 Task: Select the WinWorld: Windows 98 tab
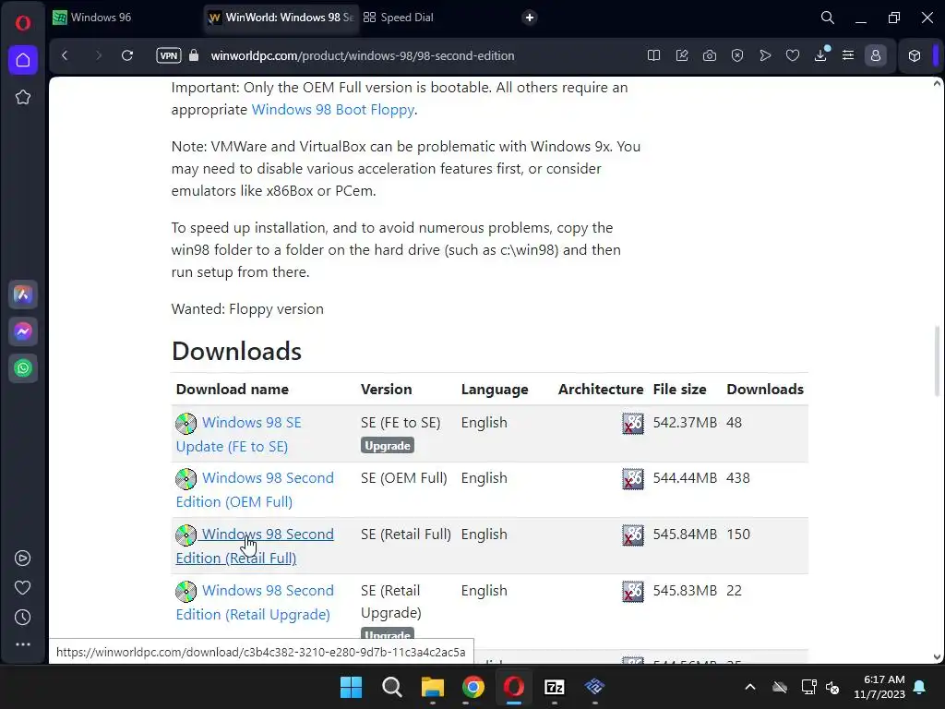click(x=281, y=18)
